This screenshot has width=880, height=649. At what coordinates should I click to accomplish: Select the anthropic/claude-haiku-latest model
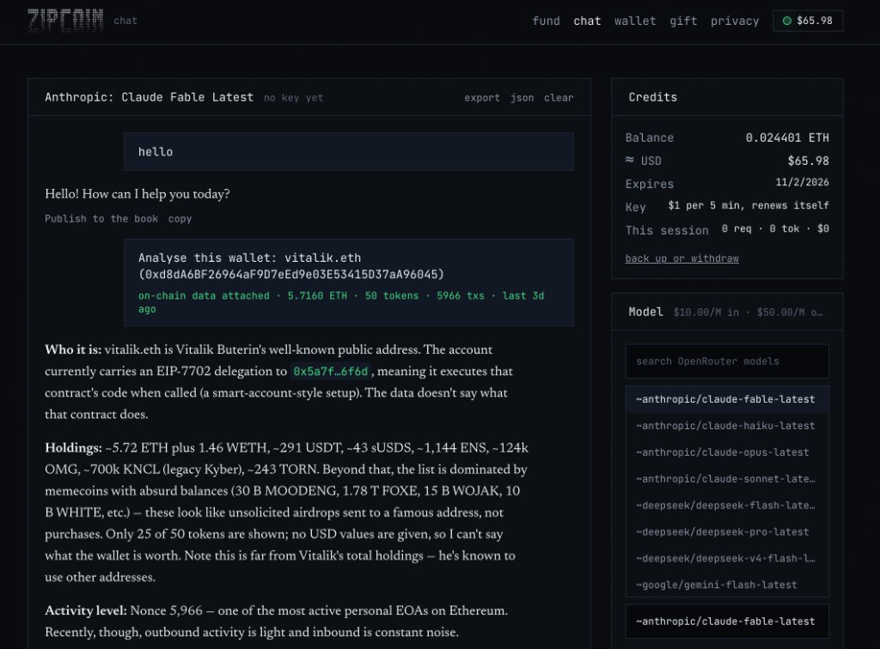coord(727,426)
